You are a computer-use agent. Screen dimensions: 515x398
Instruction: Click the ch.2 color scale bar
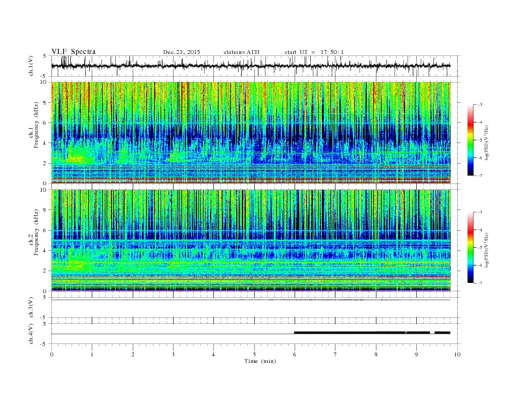(471, 248)
